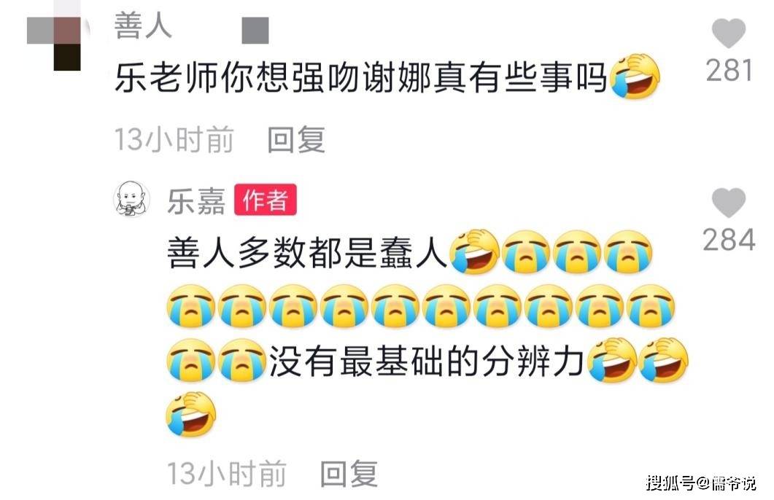Click the last laughing emoji alone on line
The width and height of the screenshot is (774, 500).
(x=191, y=414)
